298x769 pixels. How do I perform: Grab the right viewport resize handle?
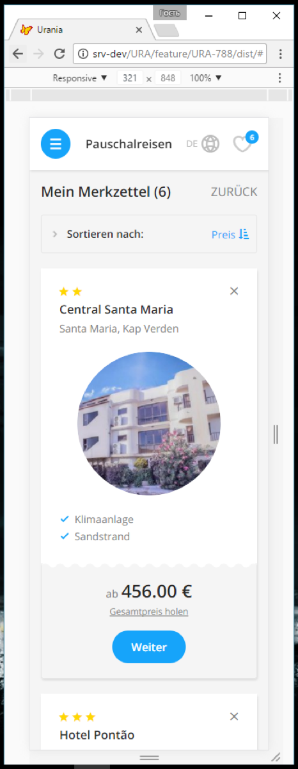coord(276,434)
